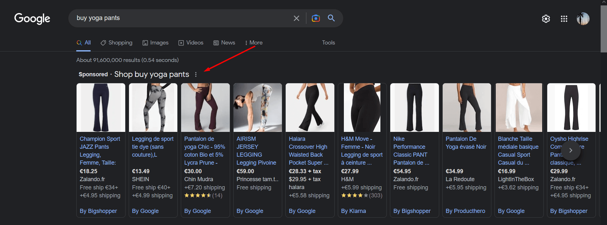Switch to the News tab
Image resolution: width=607 pixels, height=225 pixels.
click(224, 43)
